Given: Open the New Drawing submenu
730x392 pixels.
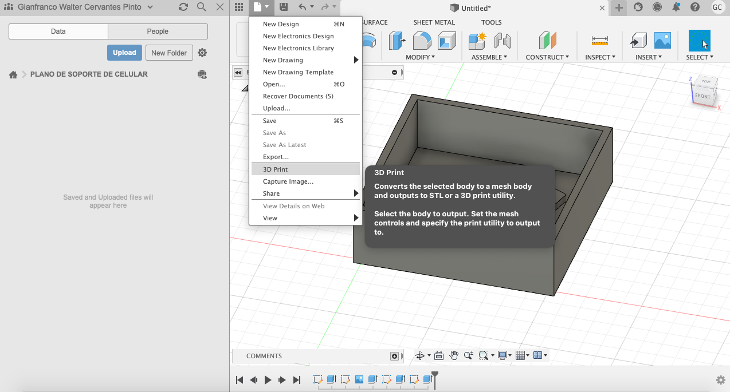Looking at the screenshot, I should click(305, 60).
